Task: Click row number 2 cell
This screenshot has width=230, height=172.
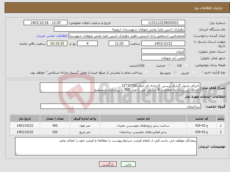Action: click(x=221, y=132)
